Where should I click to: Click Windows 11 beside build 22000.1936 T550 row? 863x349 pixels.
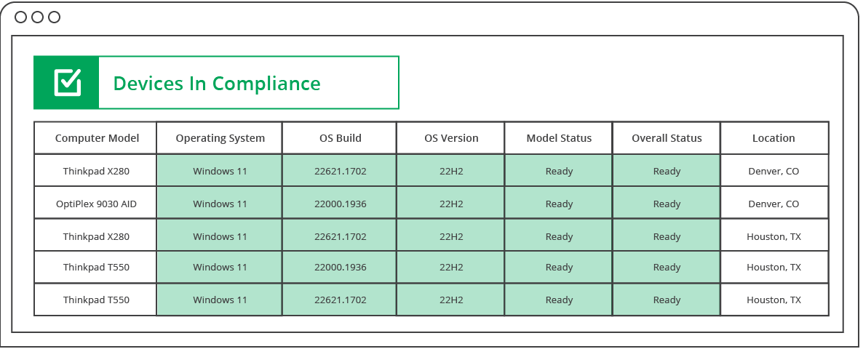pos(220,267)
